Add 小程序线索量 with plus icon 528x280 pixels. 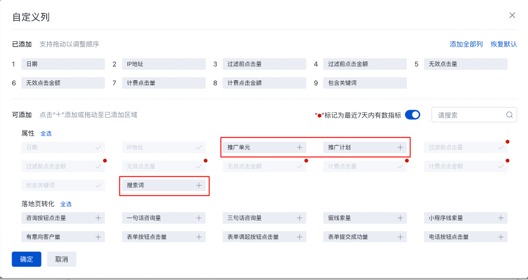pyautogui.click(x=501, y=218)
